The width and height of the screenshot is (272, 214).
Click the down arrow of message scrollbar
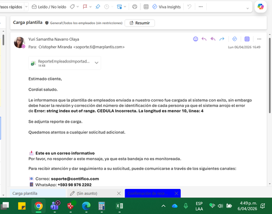click(x=270, y=184)
